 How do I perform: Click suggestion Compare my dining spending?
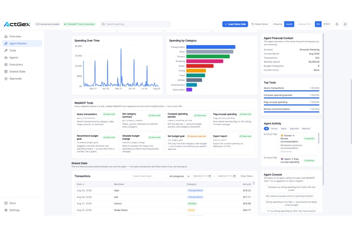pos(291,189)
